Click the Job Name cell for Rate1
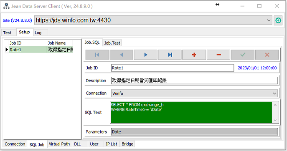Screen dimensions: 287x151 click(x=60, y=50)
